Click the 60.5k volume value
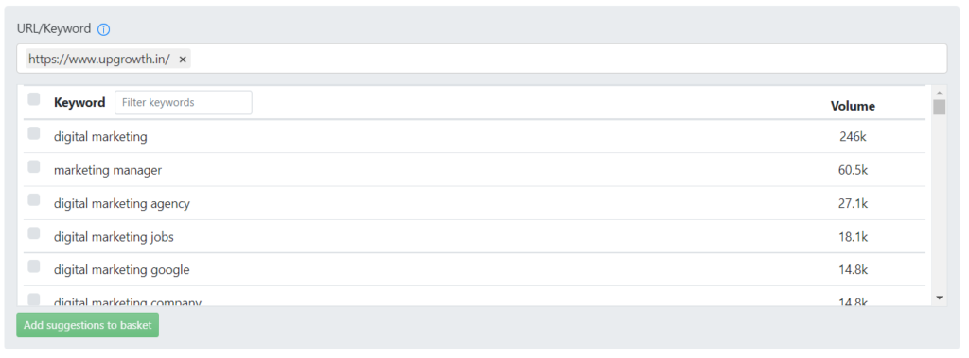 [853, 170]
